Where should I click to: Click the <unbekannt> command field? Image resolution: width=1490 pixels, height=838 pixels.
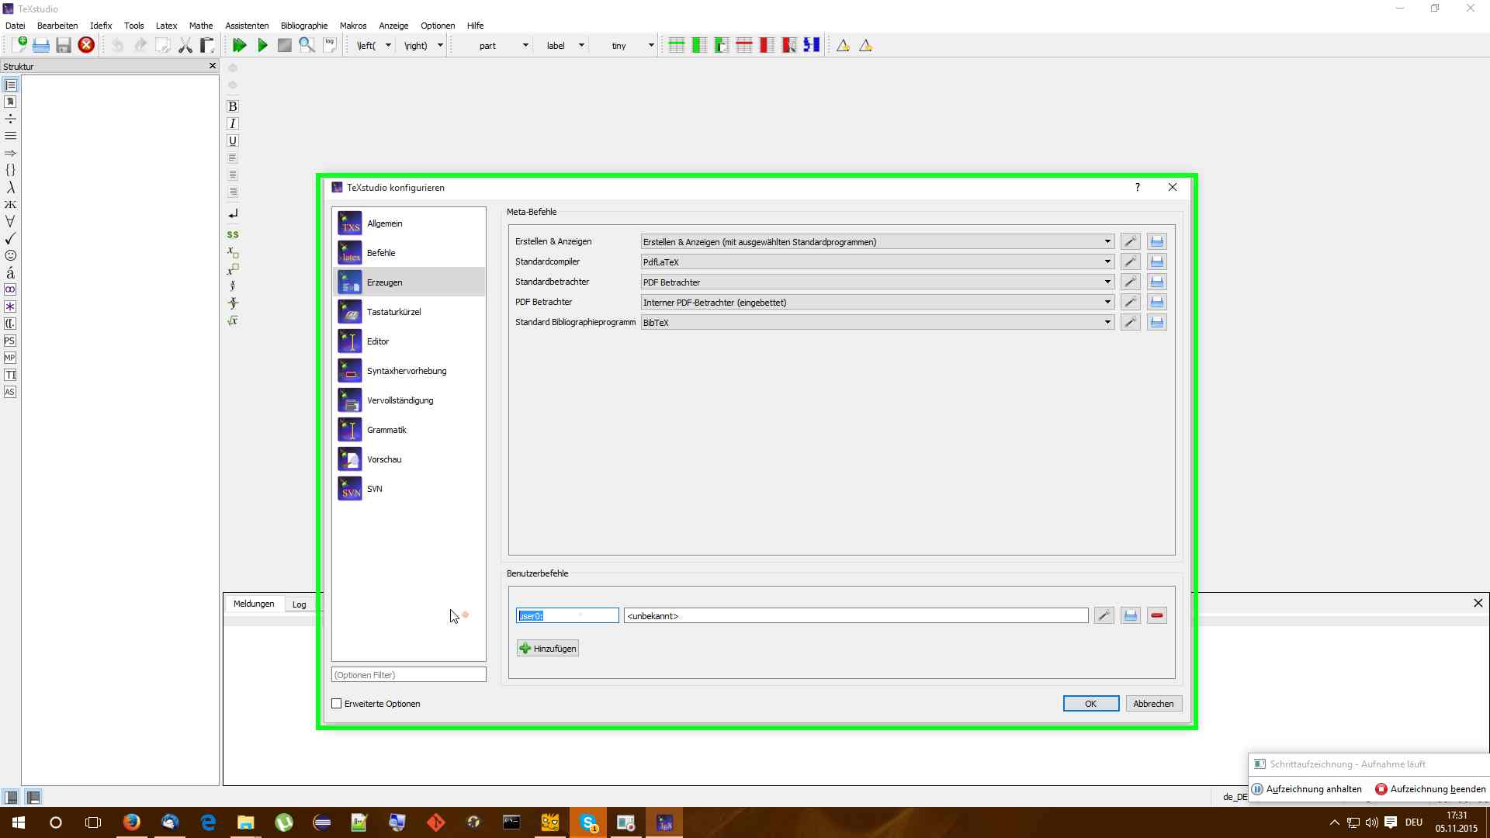pyautogui.click(x=856, y=615)
